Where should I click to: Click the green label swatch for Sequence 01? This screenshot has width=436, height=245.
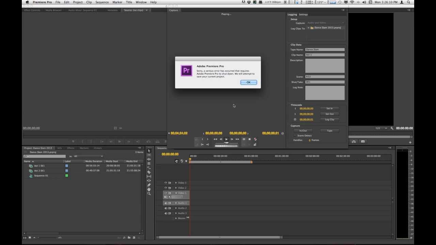[x=67, y=176]
